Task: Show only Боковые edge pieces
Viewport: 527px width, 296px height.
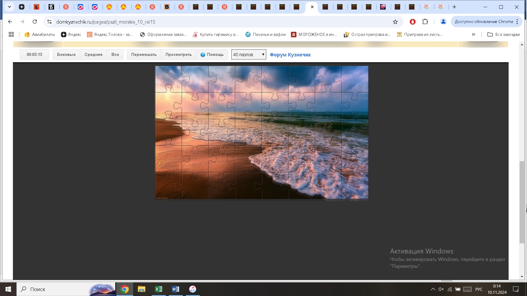Action: (66, 55)
